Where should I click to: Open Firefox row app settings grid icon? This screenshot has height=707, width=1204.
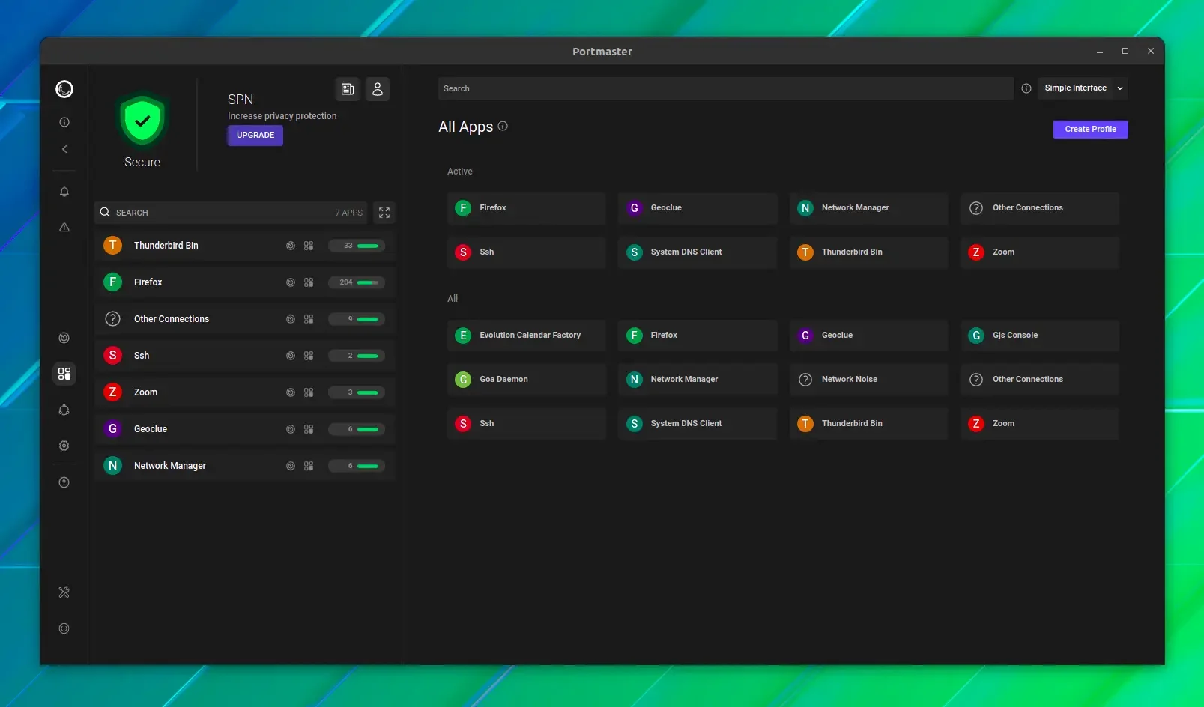(309, 282)
